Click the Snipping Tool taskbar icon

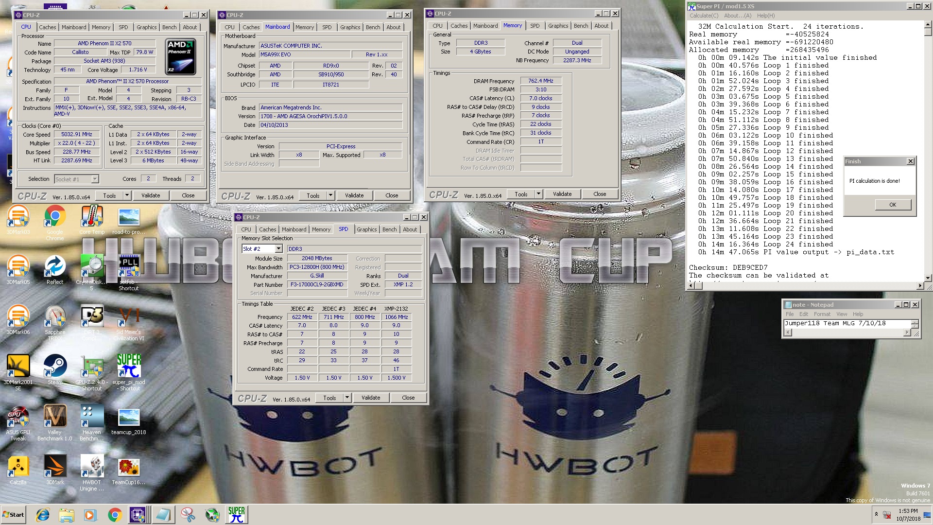tap(188, 515)
